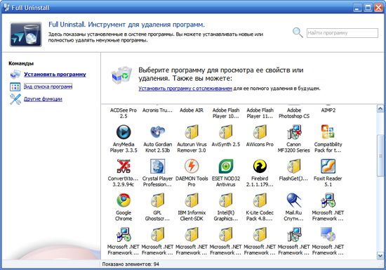Screen dimensions: 386x270
Task: Select the Canon MF3200 Series icon
Action: click(294, 132)
